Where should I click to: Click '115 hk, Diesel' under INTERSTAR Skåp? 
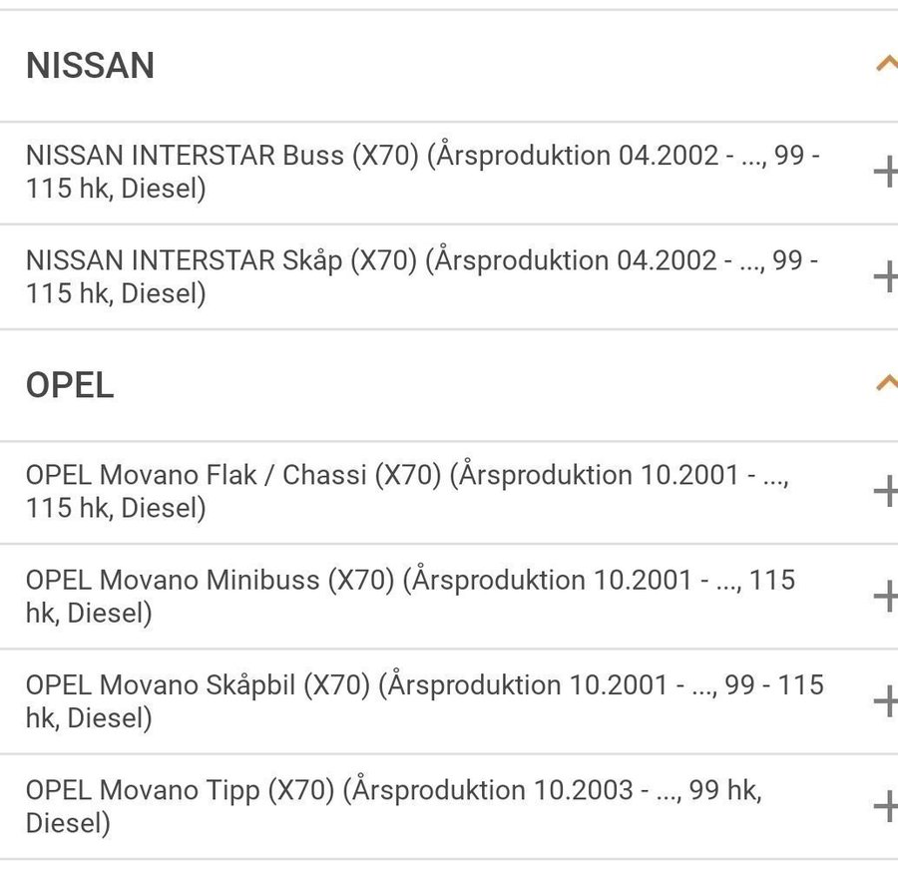[x=116, y=294]
